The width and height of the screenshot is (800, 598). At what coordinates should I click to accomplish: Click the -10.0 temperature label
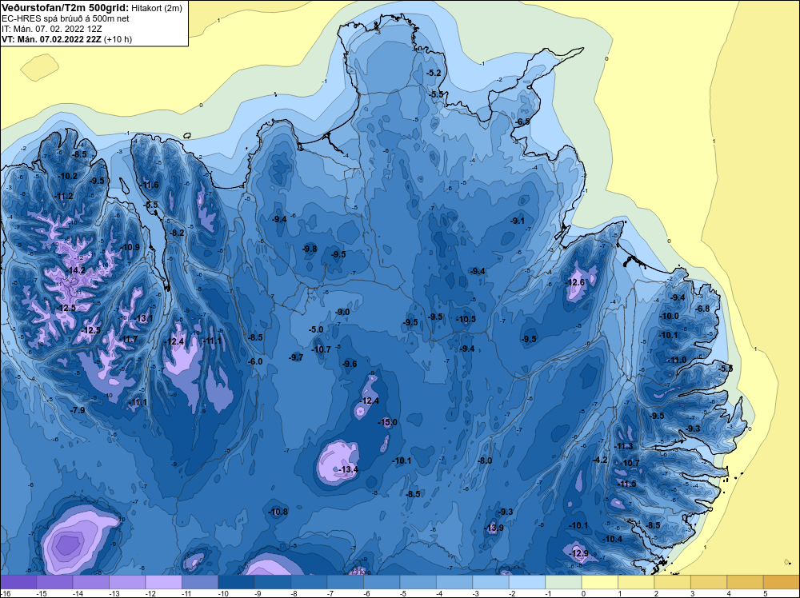(670, 316)
